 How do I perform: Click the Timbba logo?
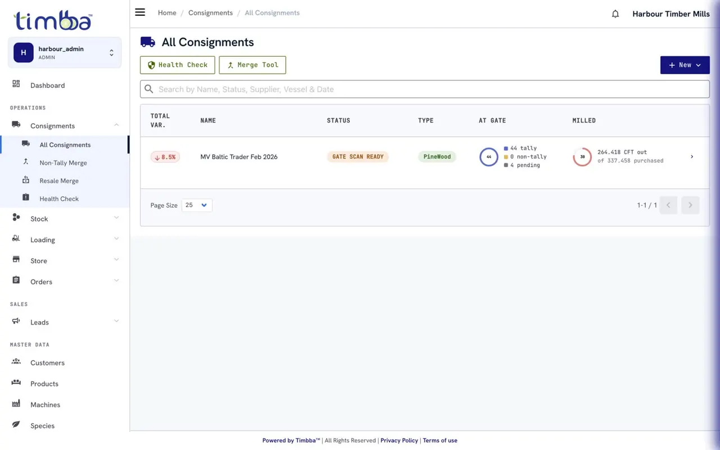click(53, 21)
